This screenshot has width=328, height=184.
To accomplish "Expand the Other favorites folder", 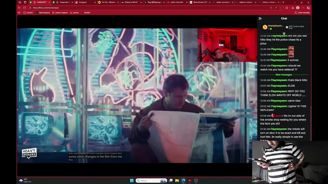I will coord(302,13).
